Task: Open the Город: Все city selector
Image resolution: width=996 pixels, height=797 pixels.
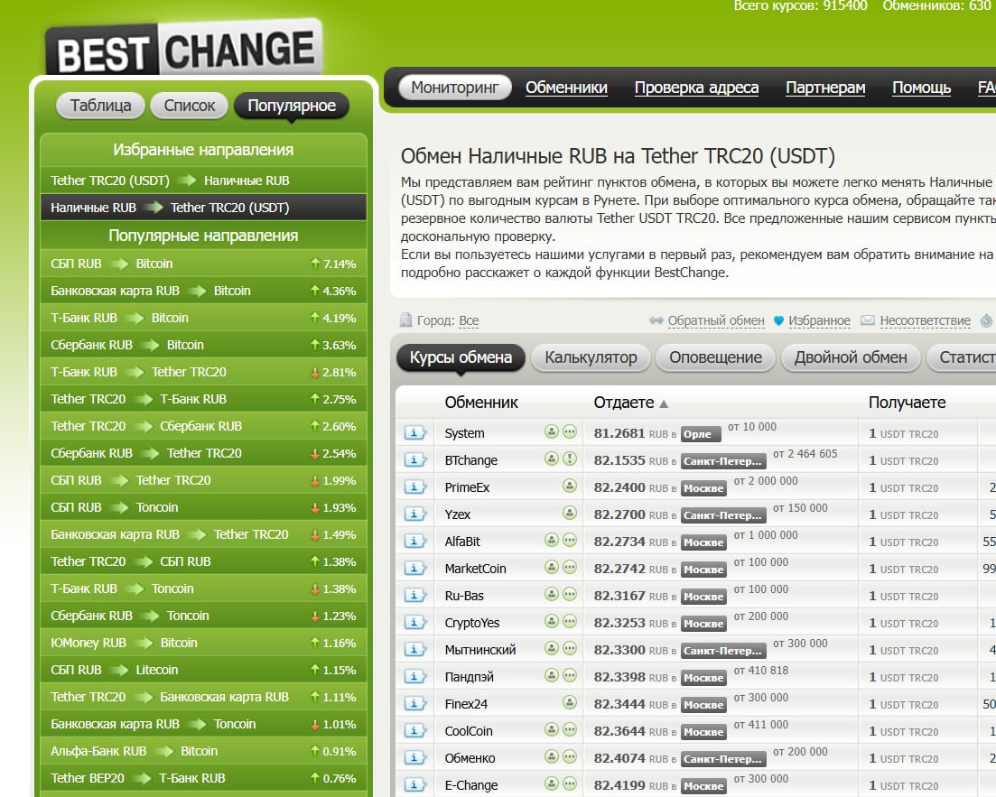Action: click(469, 320)
